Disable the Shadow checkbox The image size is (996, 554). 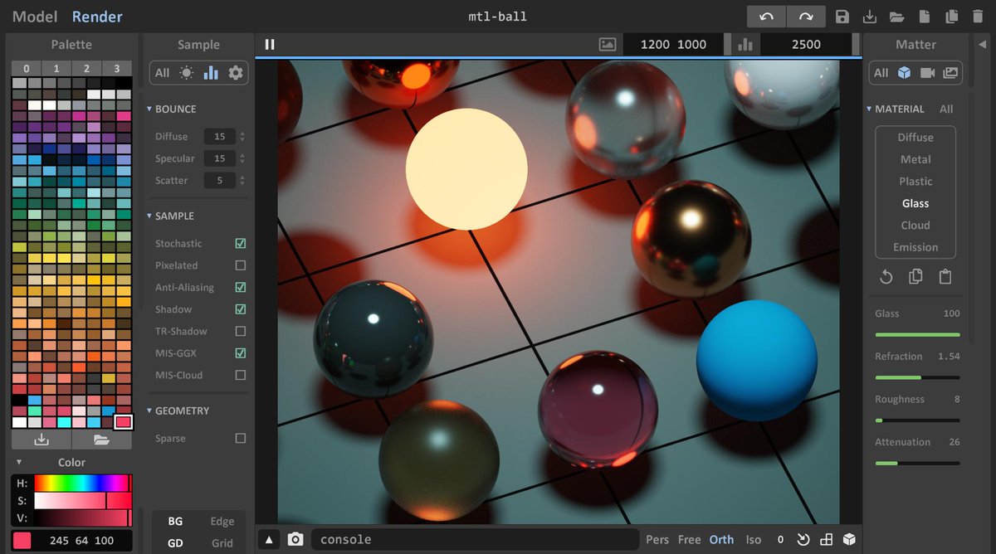pos(241,309)
